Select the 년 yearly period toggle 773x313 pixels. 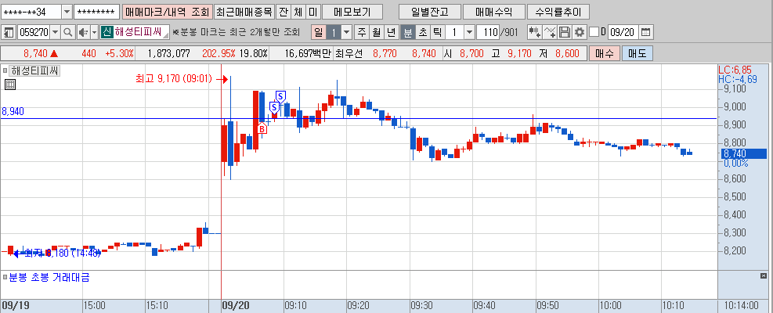pos(392,33)
